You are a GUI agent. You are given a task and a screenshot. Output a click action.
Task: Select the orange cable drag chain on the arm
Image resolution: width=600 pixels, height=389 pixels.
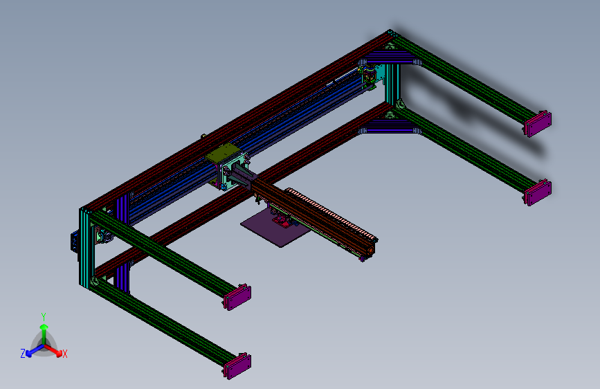point(331,214)
